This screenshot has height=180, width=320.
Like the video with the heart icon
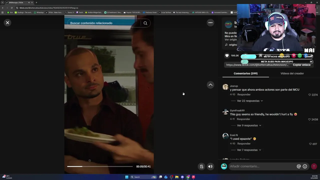coord(227,55)
